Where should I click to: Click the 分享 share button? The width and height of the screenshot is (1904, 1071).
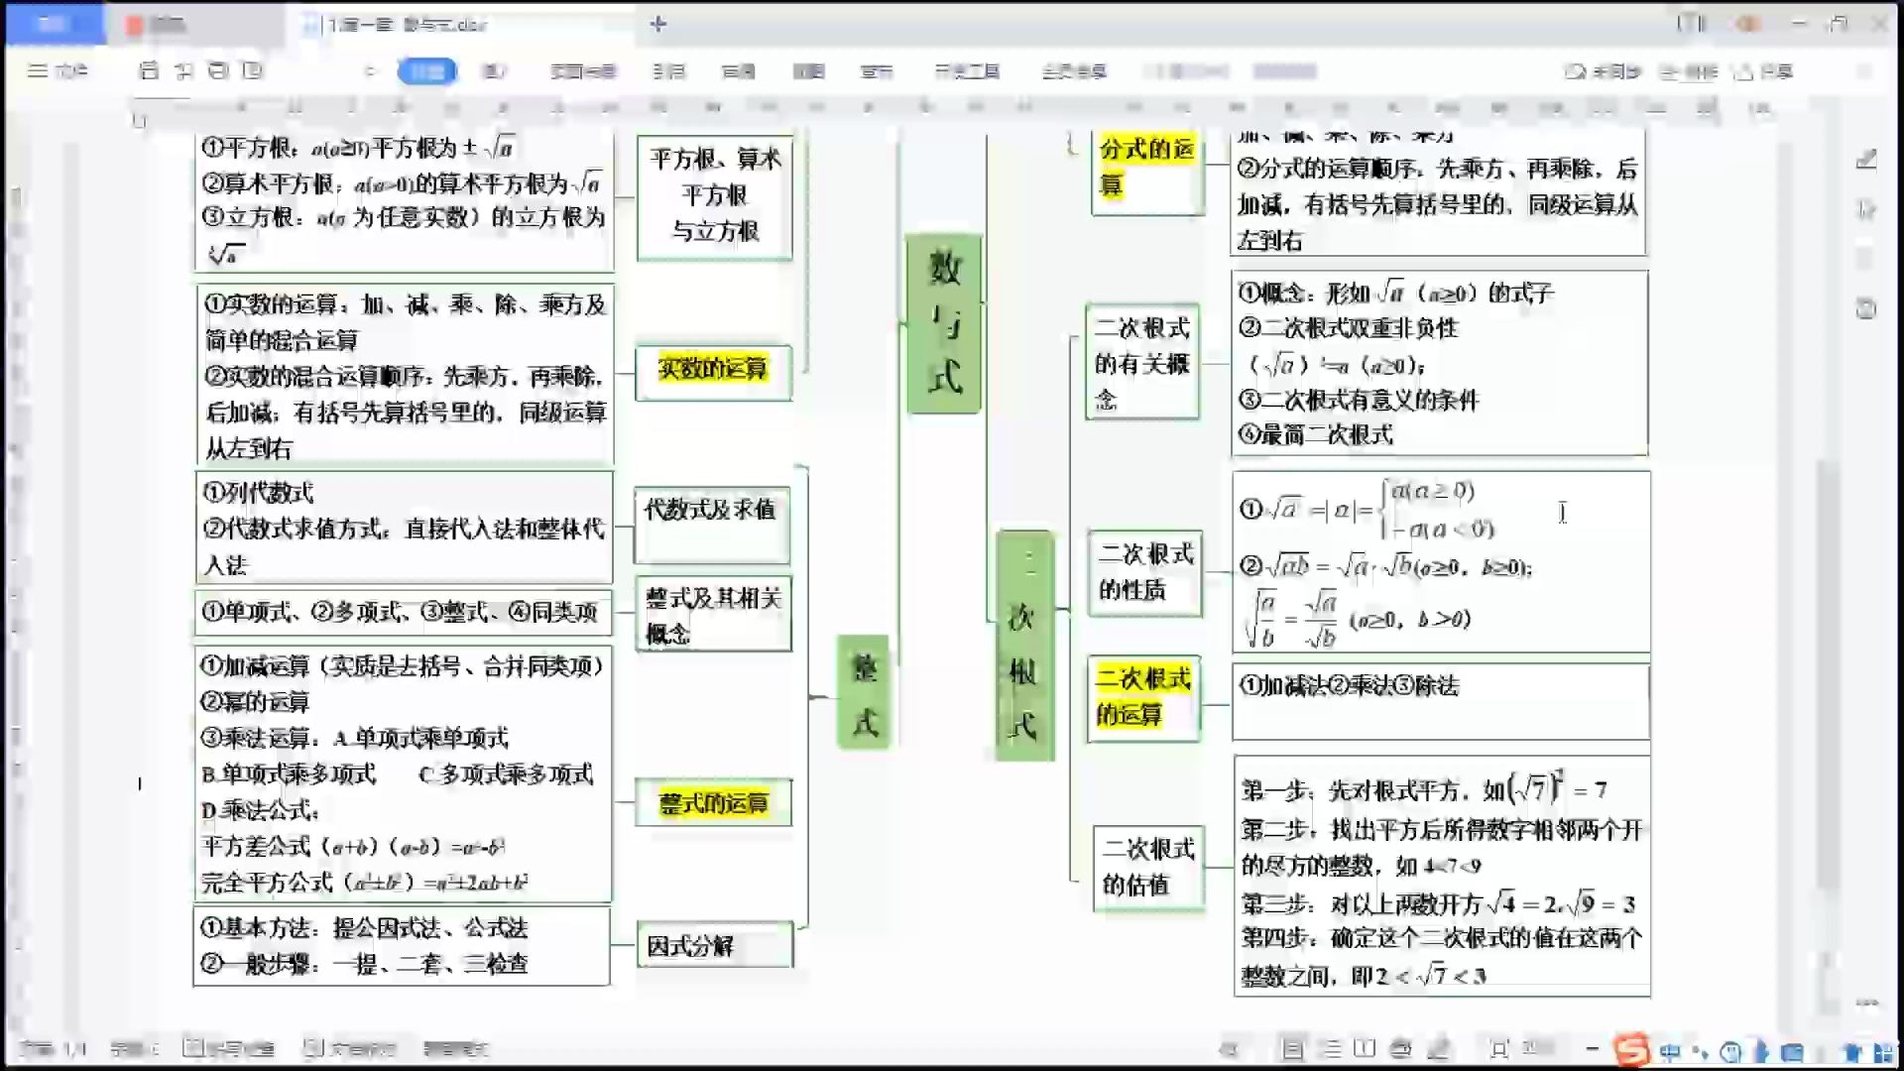click(x=1763, y=71)
